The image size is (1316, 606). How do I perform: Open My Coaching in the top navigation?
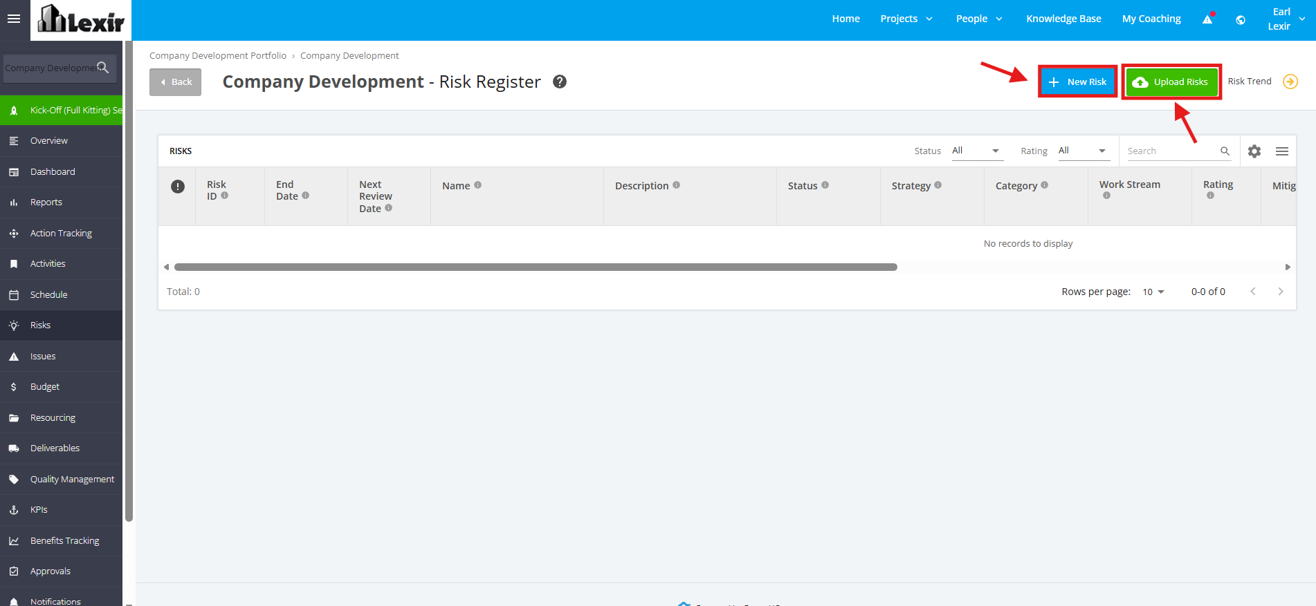pos(1151,19)
